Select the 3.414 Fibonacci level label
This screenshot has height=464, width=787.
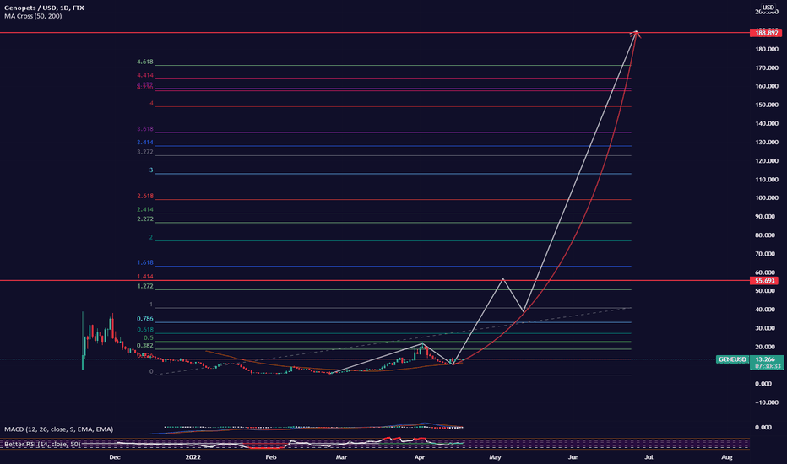click(145, 143)
